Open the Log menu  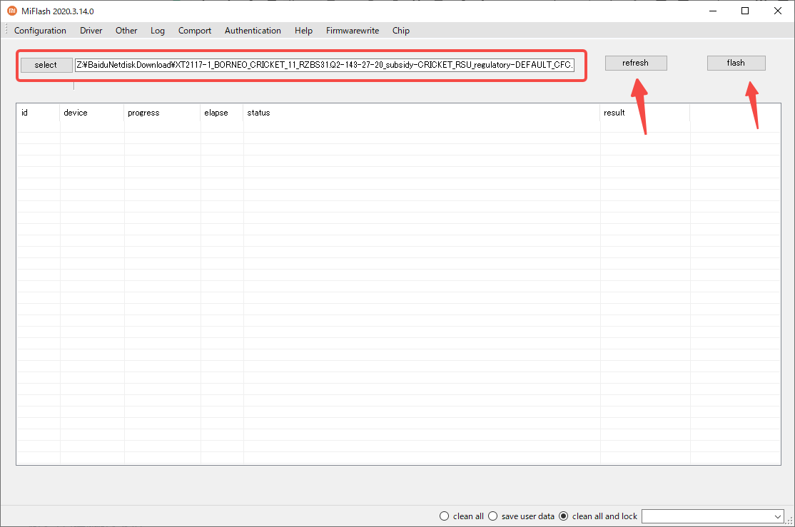click(x=158, y=31)
